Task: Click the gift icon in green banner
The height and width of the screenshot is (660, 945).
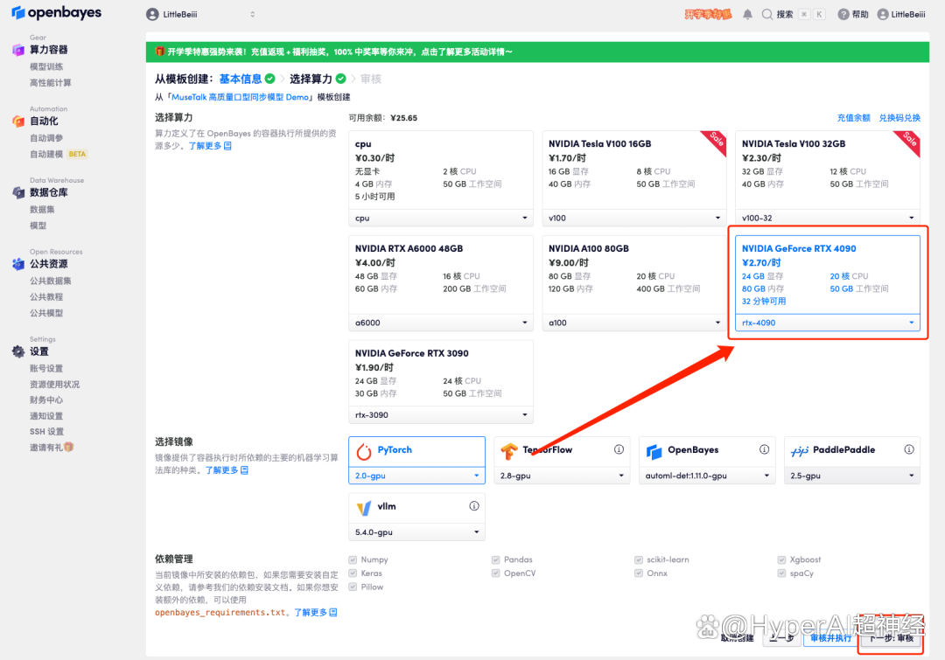Action: click(x=160, y=52)
